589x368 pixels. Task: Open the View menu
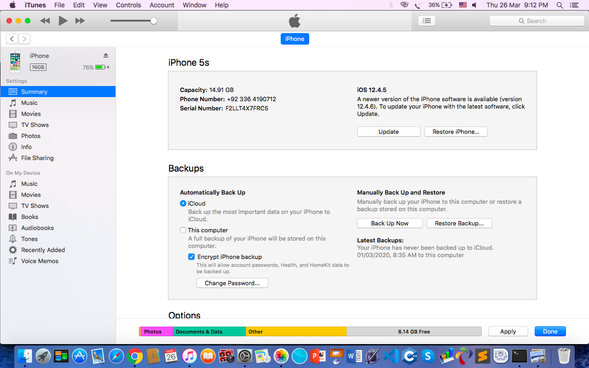[100, 5]
